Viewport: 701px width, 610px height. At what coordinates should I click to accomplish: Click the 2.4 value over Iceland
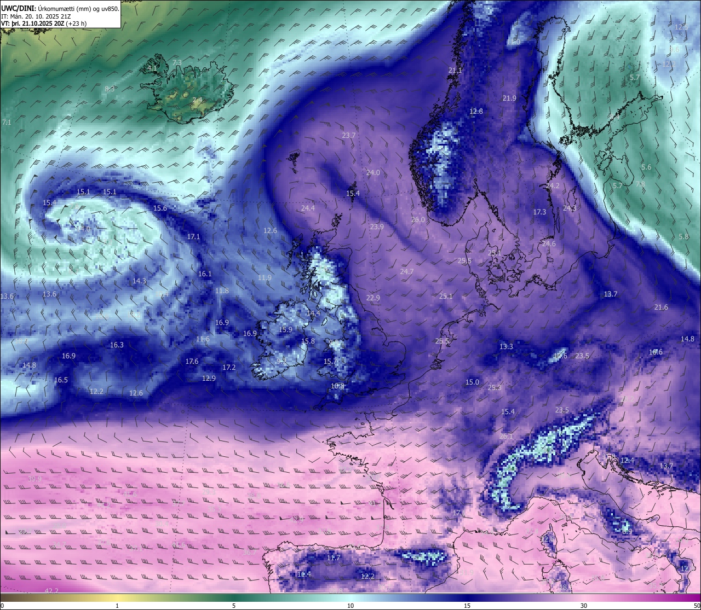197,100
